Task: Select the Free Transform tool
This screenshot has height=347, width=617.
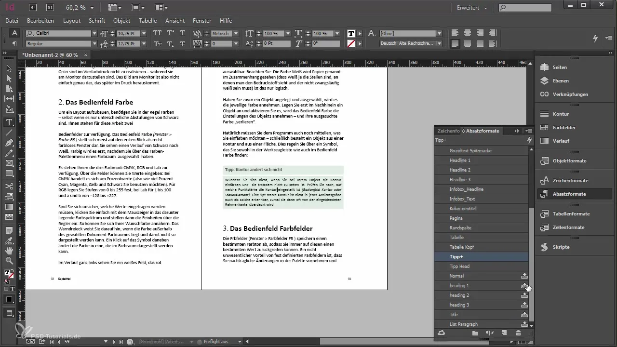Action: 9,197
